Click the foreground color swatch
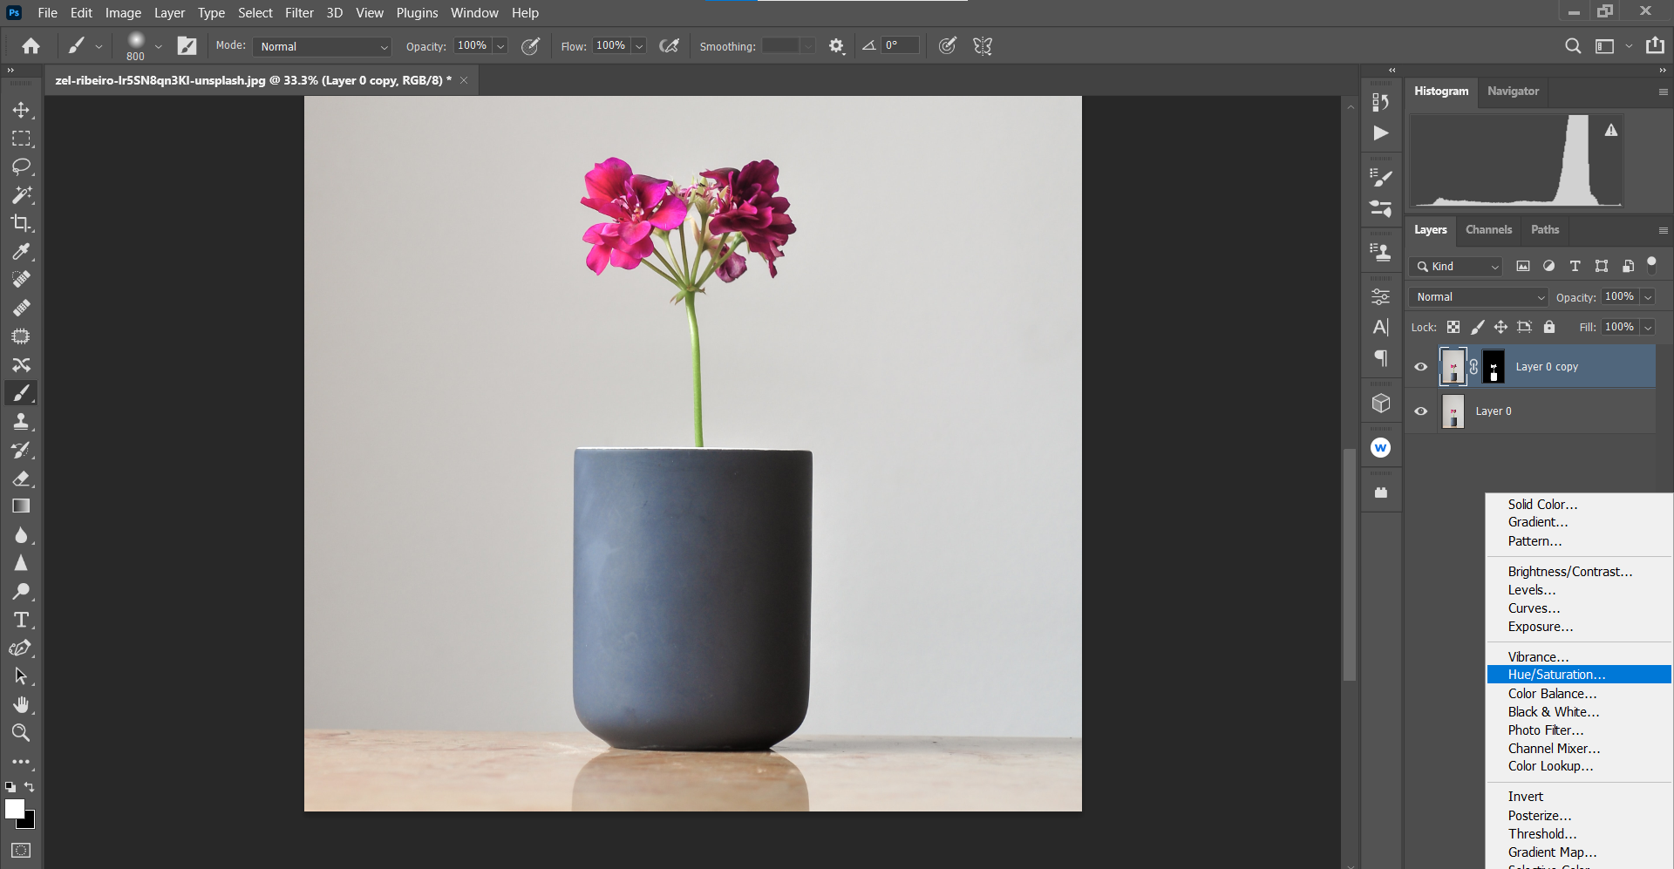 pyautogui.click(x=14, y=809)
